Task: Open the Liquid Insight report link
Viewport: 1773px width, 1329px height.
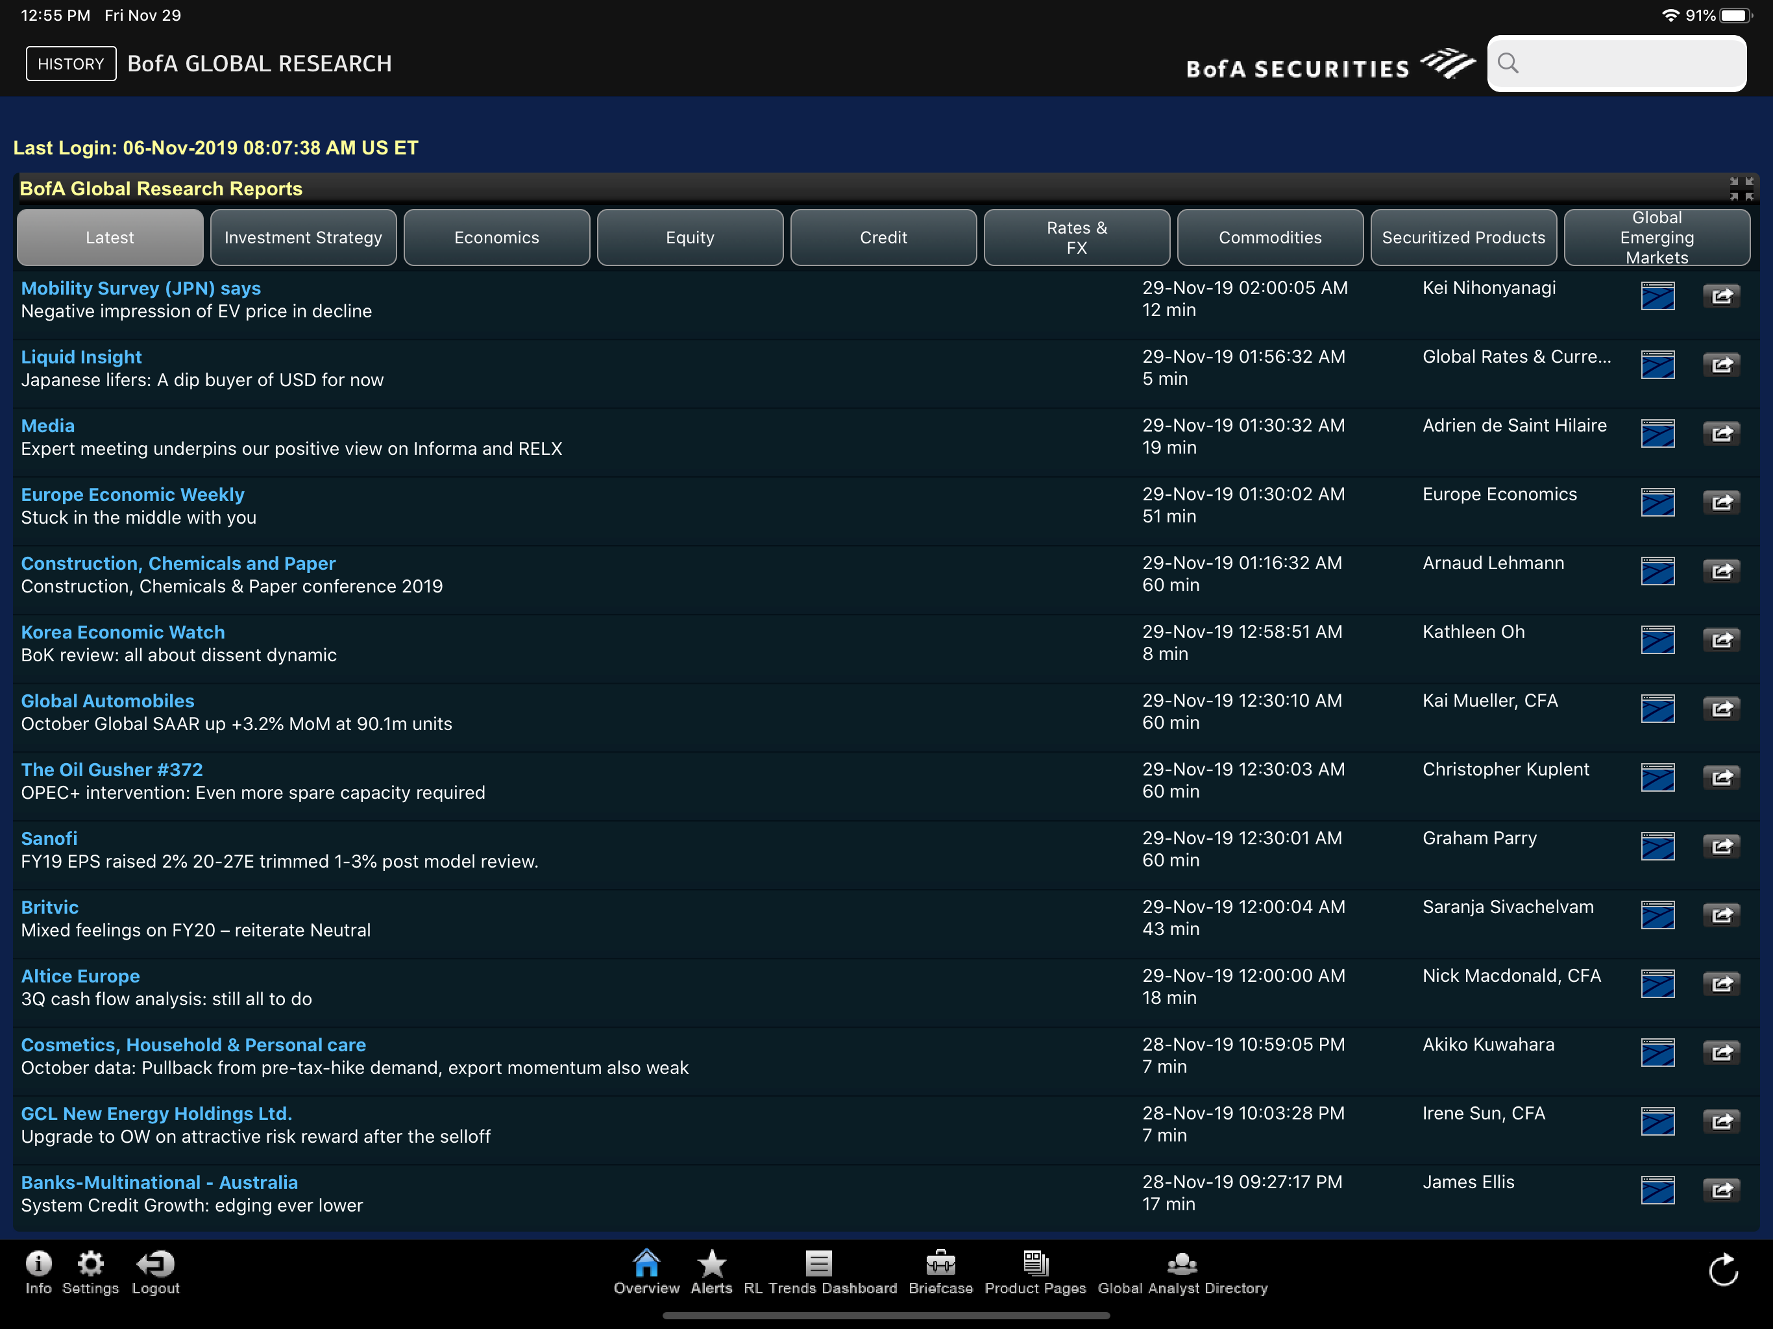Action: [x=81, y=358]
